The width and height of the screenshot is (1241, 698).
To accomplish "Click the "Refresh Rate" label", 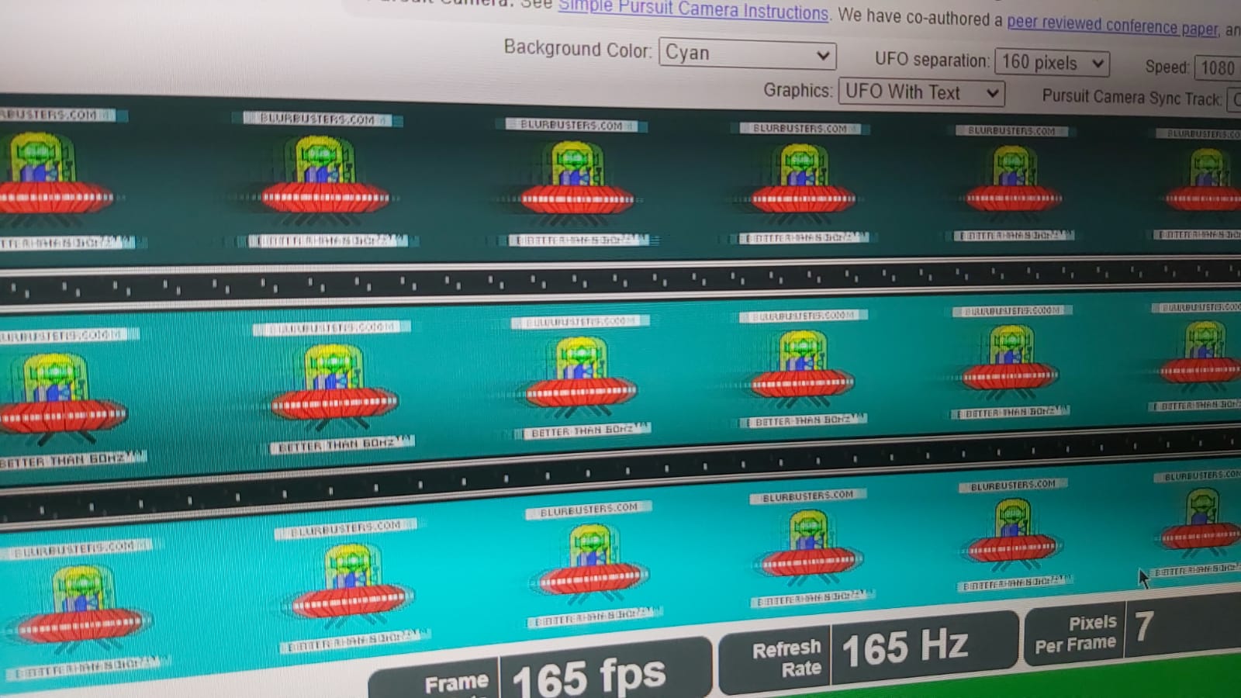I will 786,658.
